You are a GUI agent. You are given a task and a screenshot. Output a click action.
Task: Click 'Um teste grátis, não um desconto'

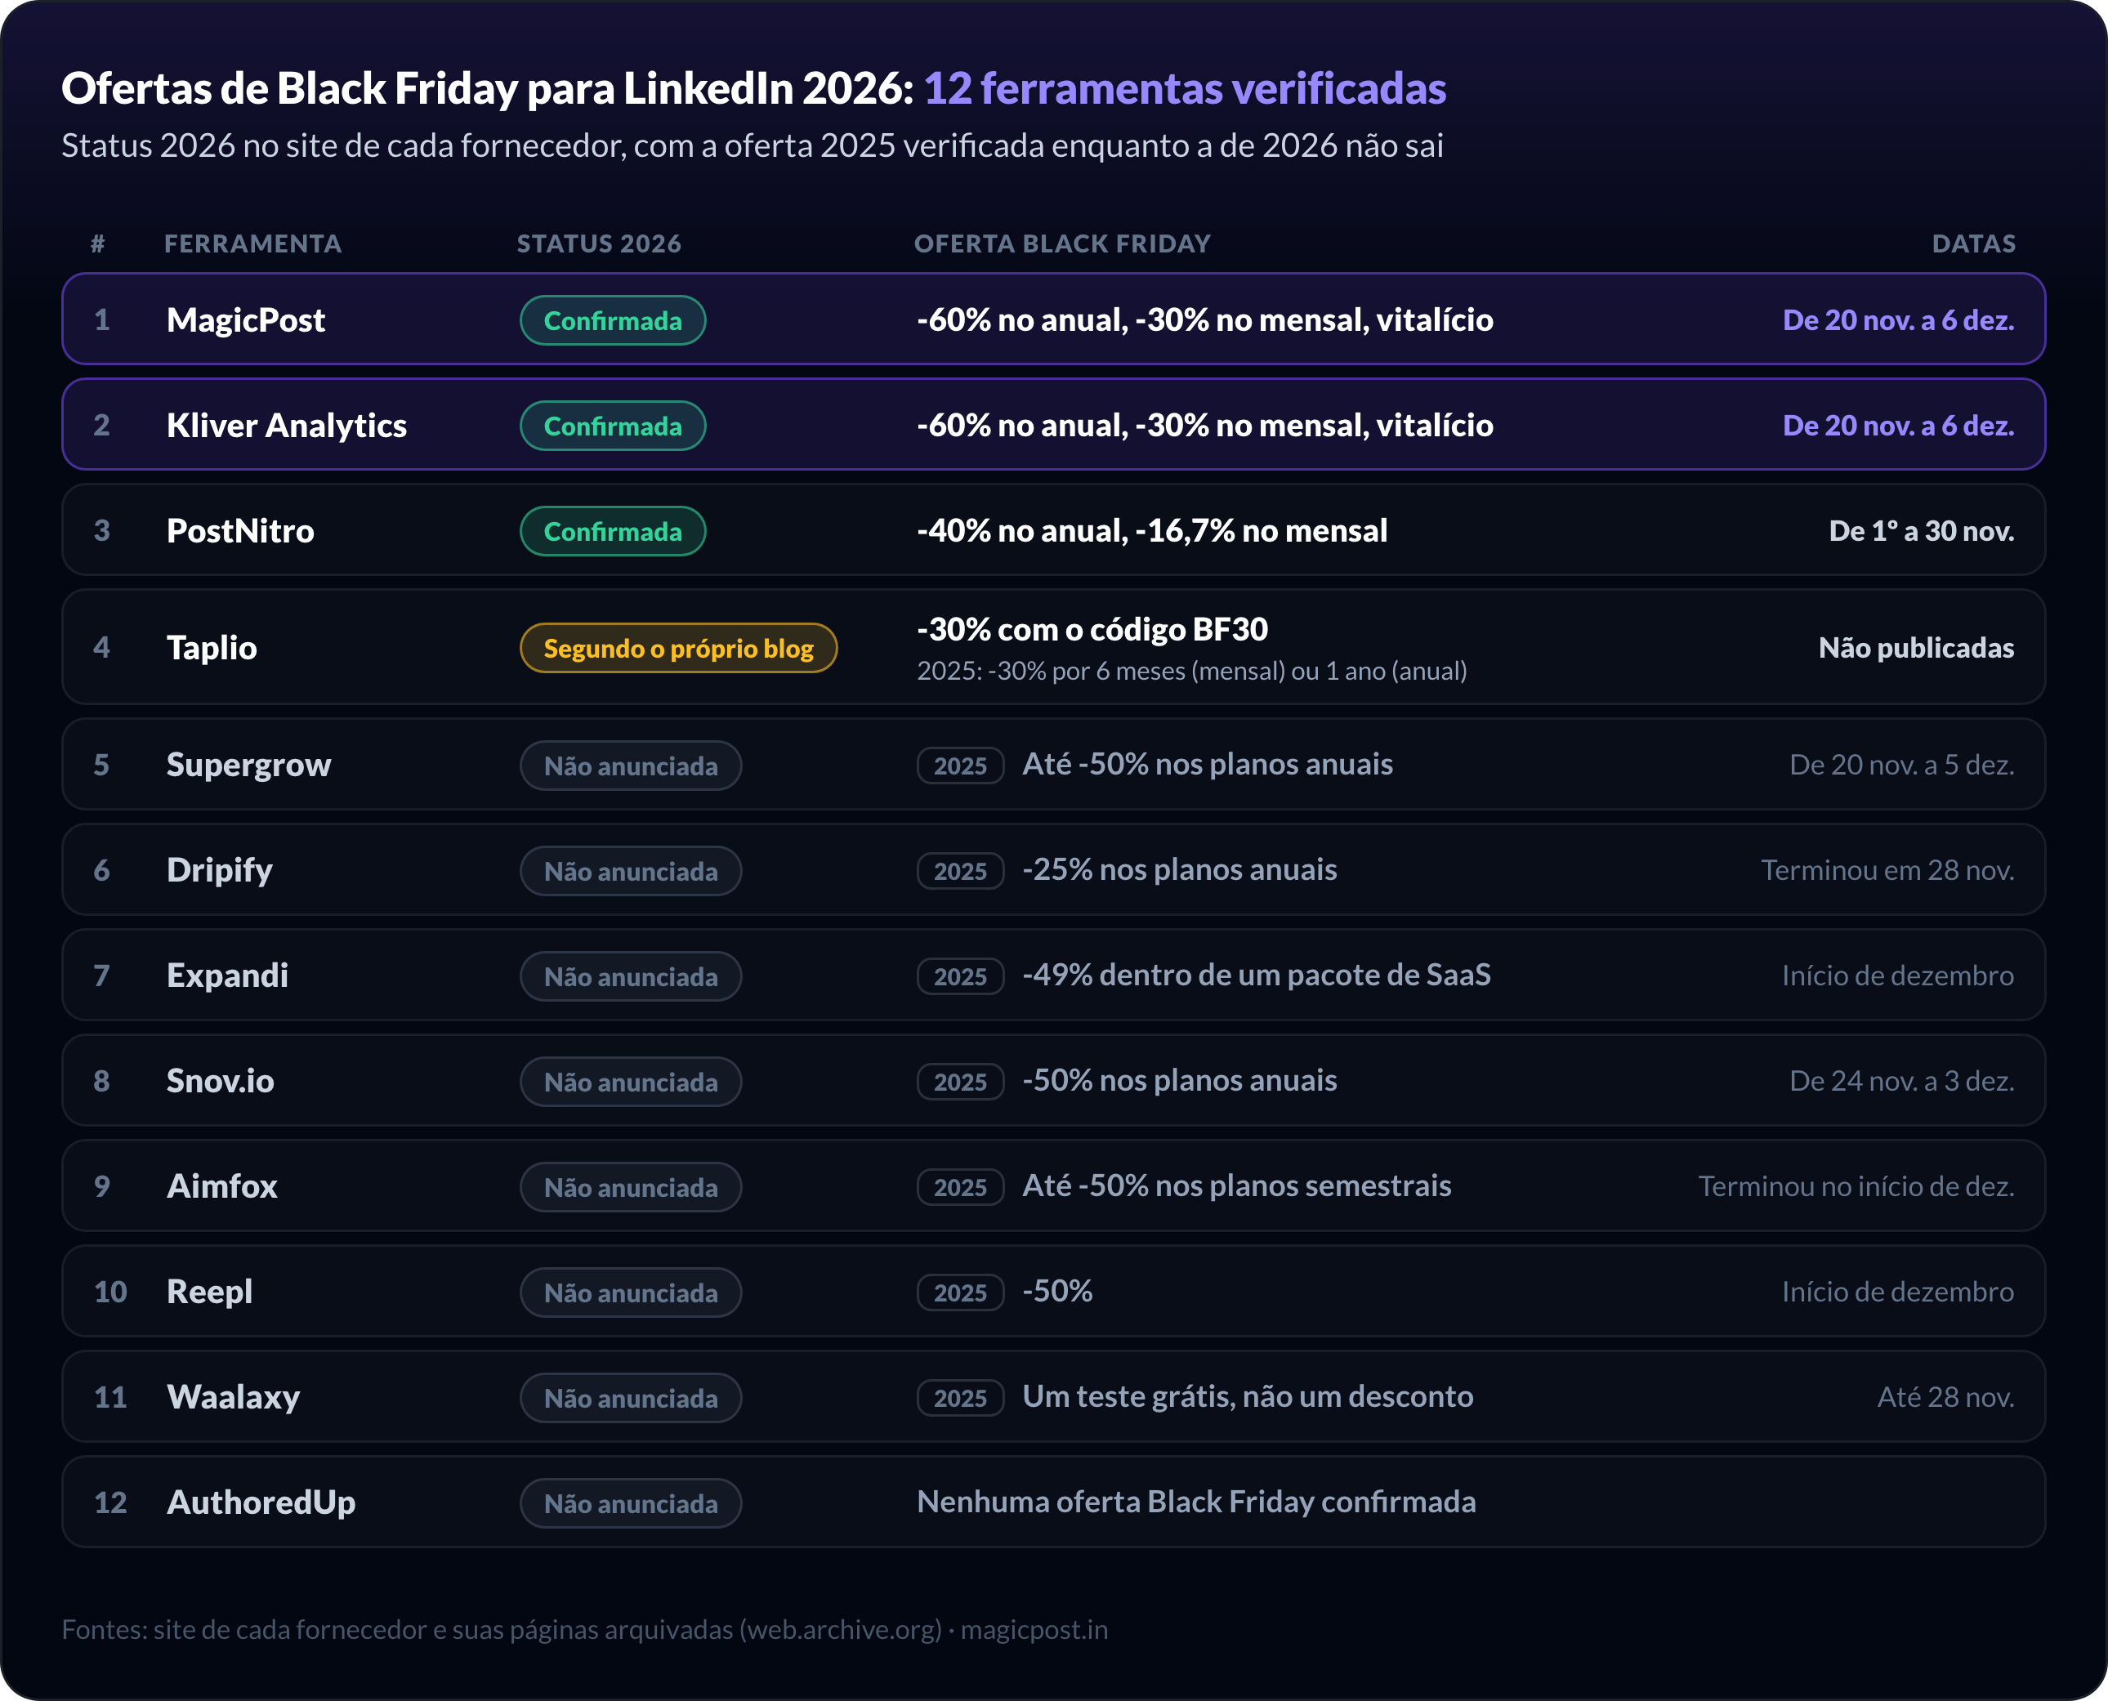(x=1248, y=1396)
